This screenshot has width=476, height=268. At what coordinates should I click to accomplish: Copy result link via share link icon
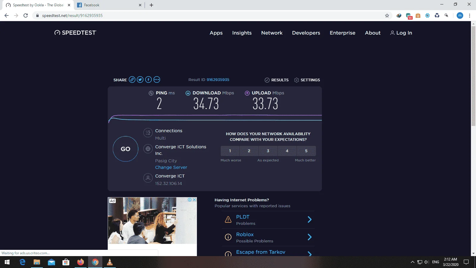pyautogui.click(x=132, y=80)
